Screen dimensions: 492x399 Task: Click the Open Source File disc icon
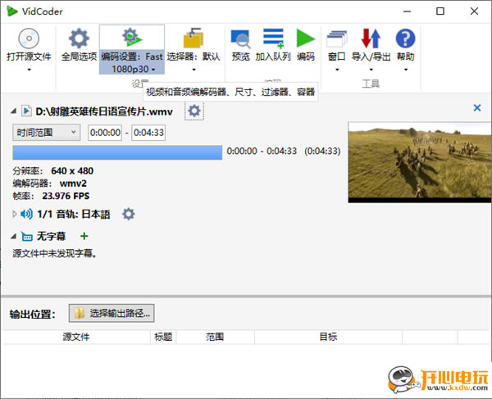tap(29, 39)
